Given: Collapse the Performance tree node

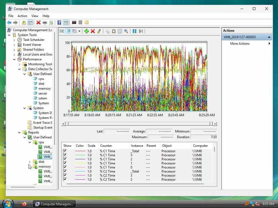Looking at the screenshot, I should click(14, 59).
